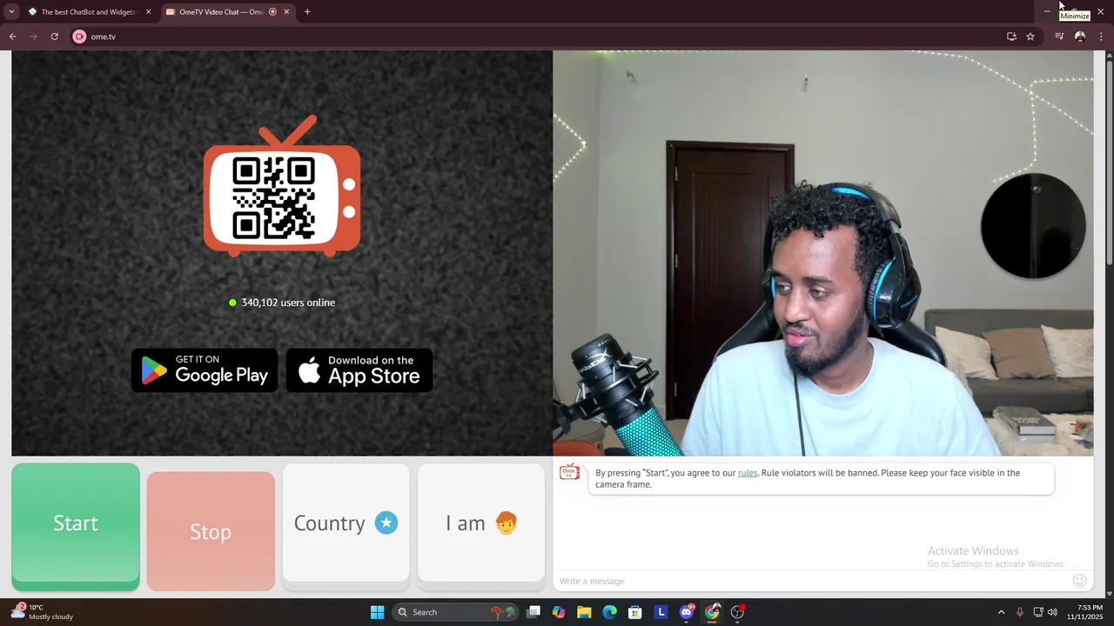Open the blue L app in taskbar
Viewport: 1114px width, 626px height.
click(x=661, y=612)
